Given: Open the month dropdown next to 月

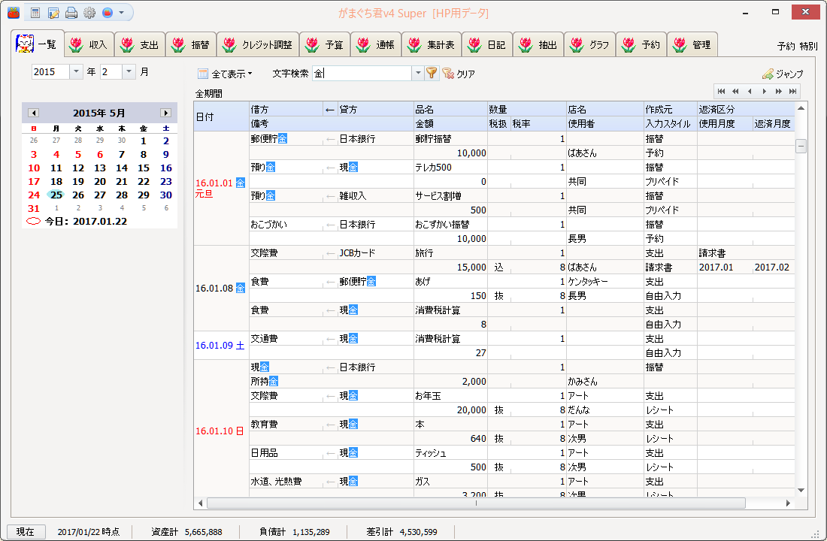Looking at the screenshot, I should coord(129,71).
